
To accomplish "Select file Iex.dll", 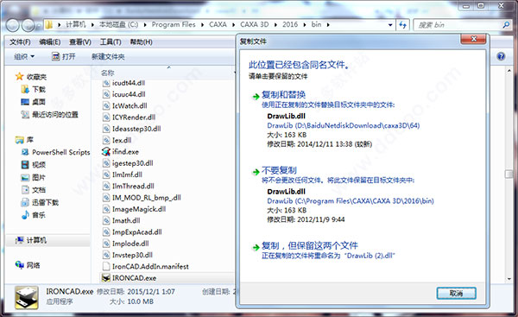I will coord(122,140).
